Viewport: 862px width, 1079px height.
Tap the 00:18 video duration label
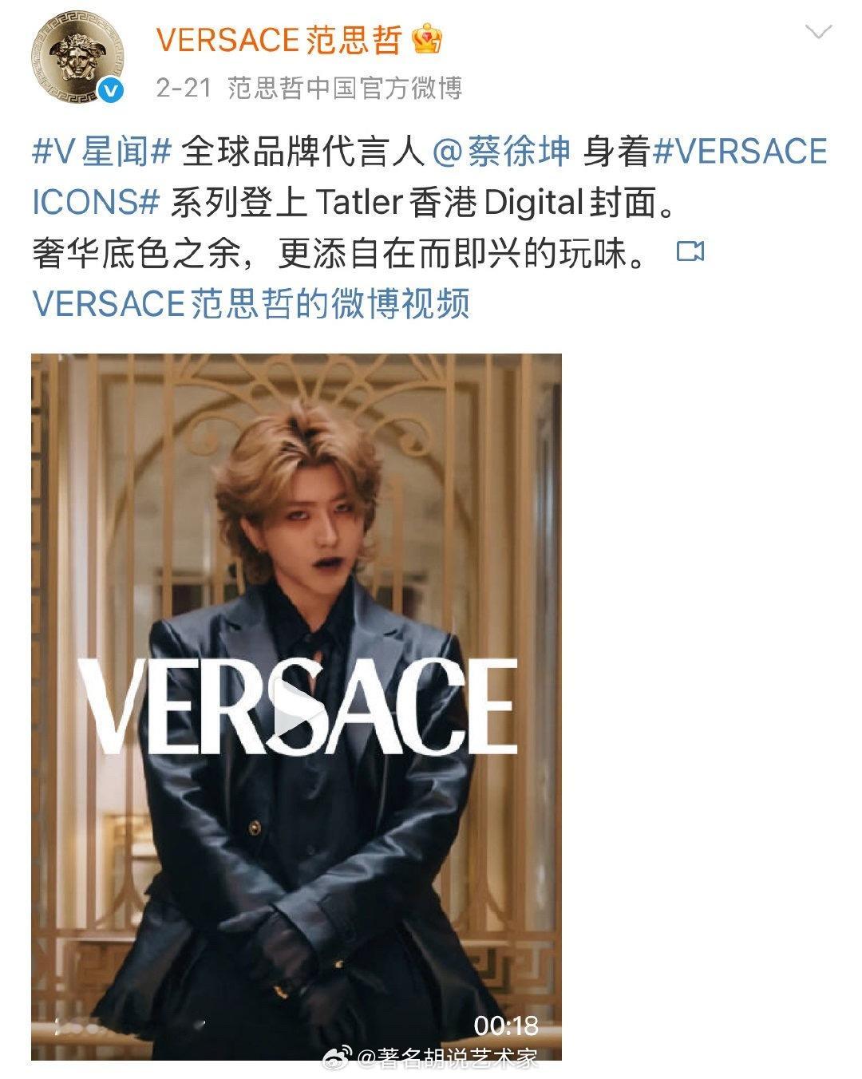click(x=506, y=1025)
